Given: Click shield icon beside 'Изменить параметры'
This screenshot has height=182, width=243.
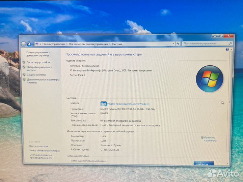Looking at the screenshot, I should point(202,138).
